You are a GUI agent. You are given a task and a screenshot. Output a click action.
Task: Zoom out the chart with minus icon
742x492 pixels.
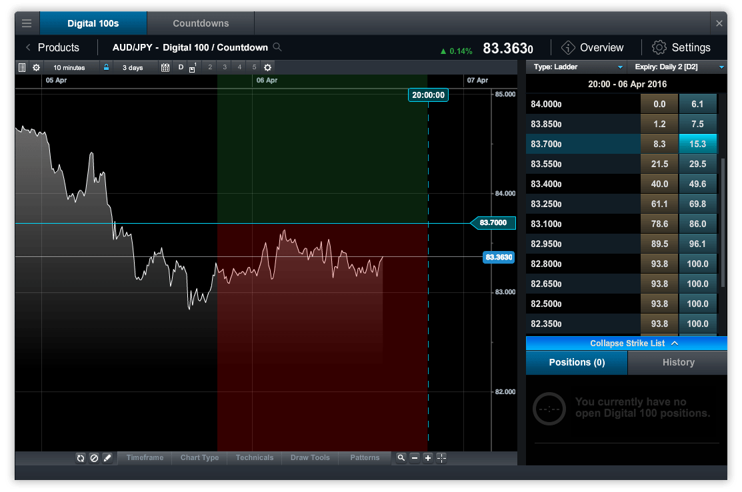point(415,458)
